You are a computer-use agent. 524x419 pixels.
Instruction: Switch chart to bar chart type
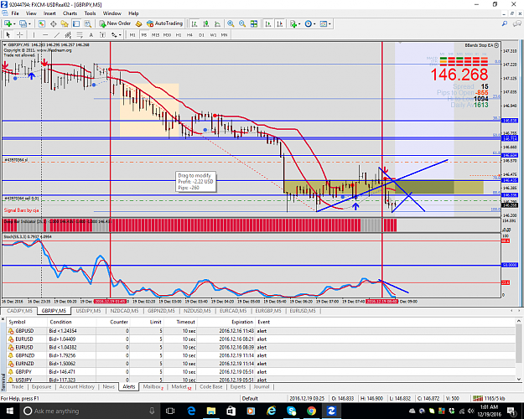(195, 23)
